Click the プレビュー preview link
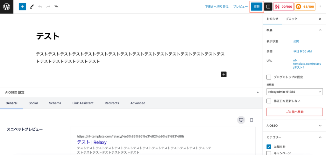326x155 pixels. [240, 7]
